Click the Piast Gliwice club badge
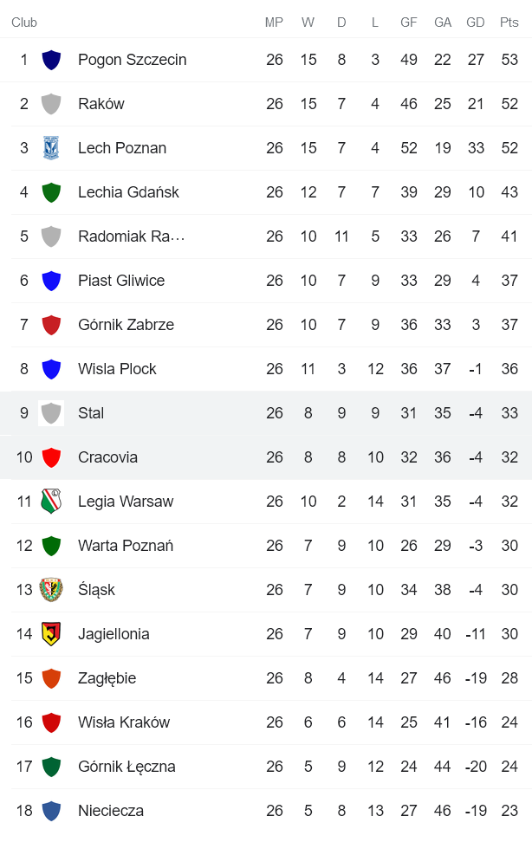Screen dimensions: 532x842 pos(51,281)
